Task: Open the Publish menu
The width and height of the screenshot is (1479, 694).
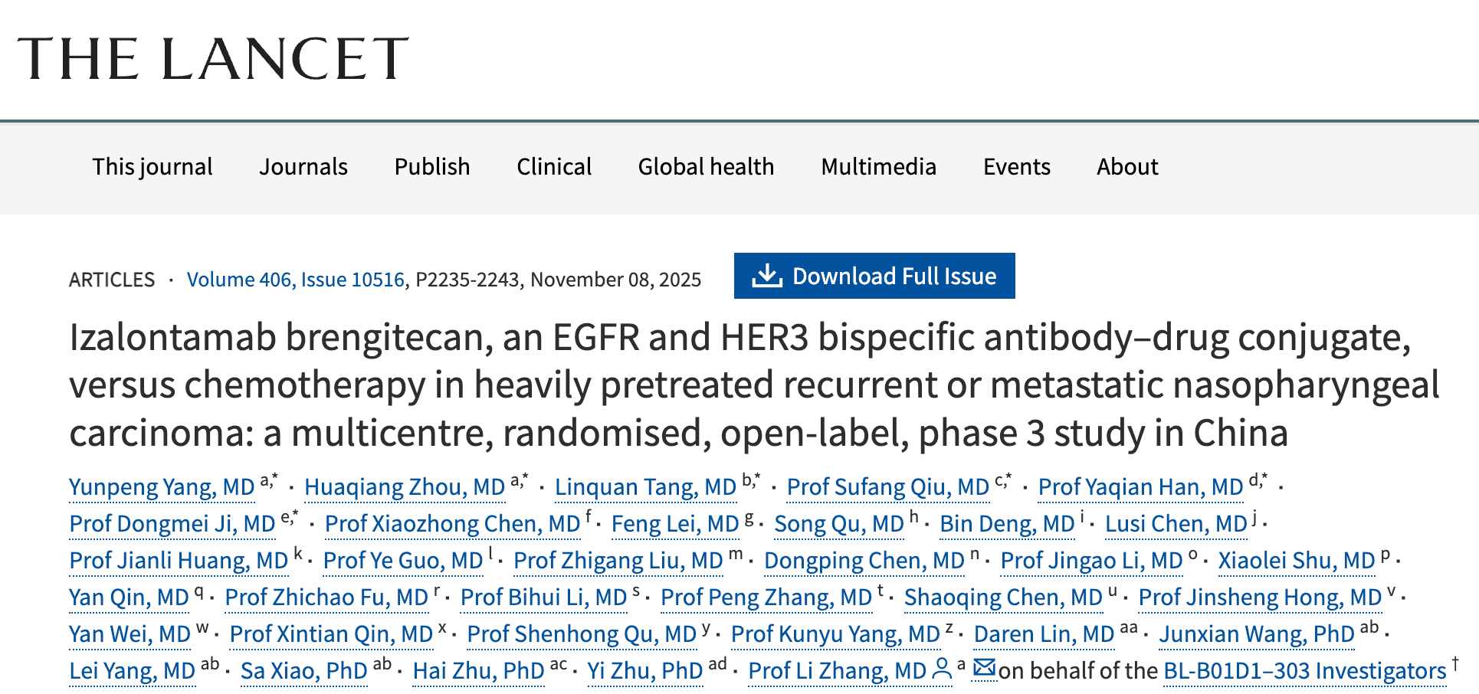Action: pos(432,167)
